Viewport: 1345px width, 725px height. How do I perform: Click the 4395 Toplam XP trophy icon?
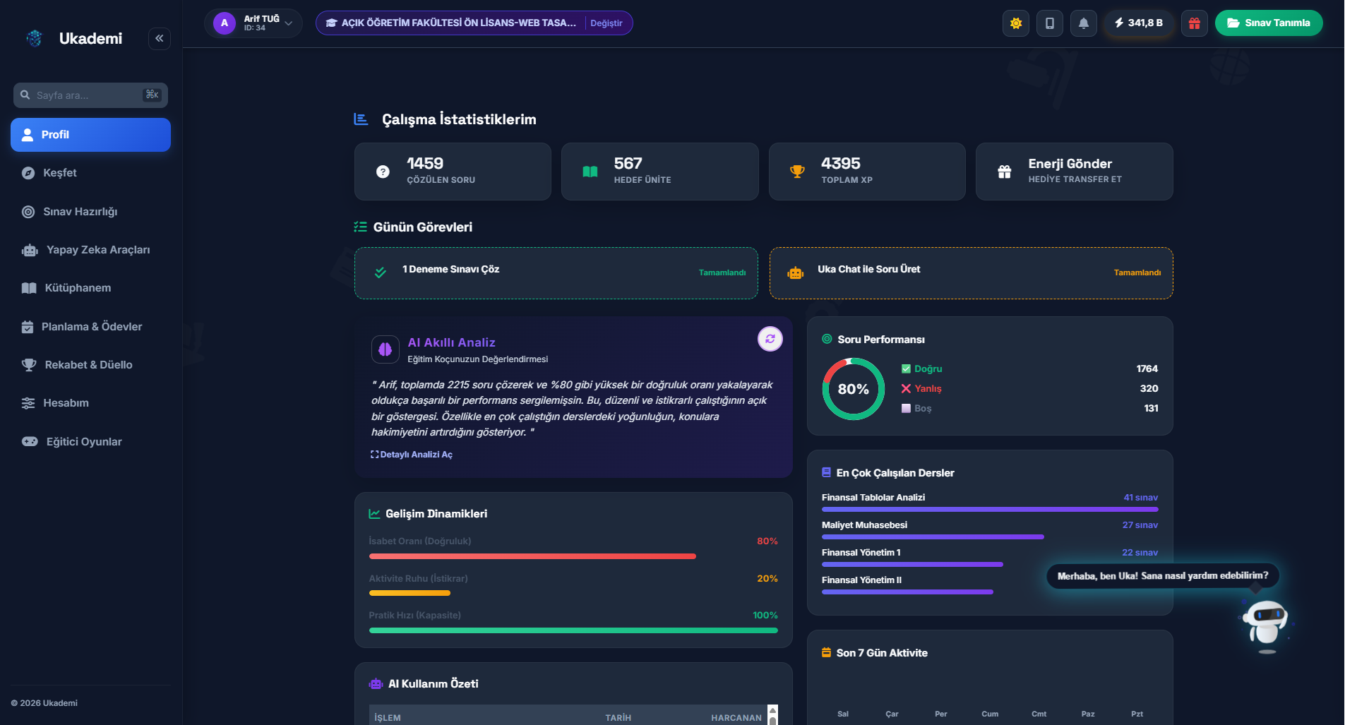pos(797,172)
